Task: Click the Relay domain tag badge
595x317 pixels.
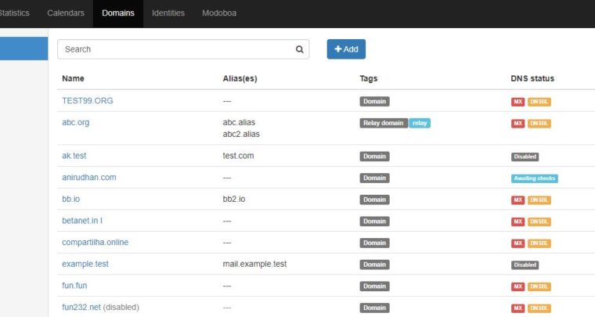Action: 384,123
